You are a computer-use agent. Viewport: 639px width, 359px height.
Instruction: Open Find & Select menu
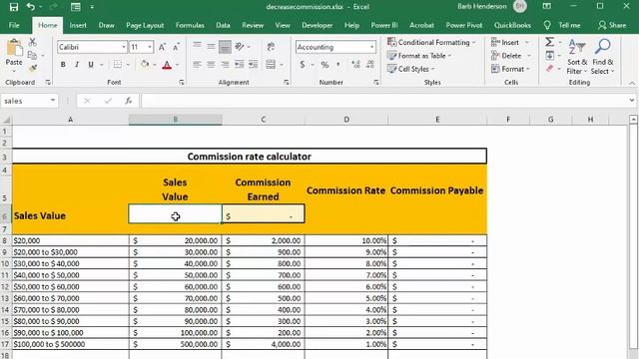point(603,57)
